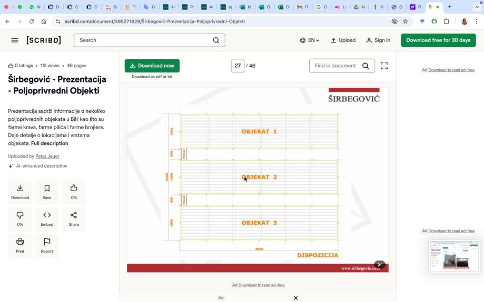
Task: Go forward in the browser
Action: click(19, 22)
